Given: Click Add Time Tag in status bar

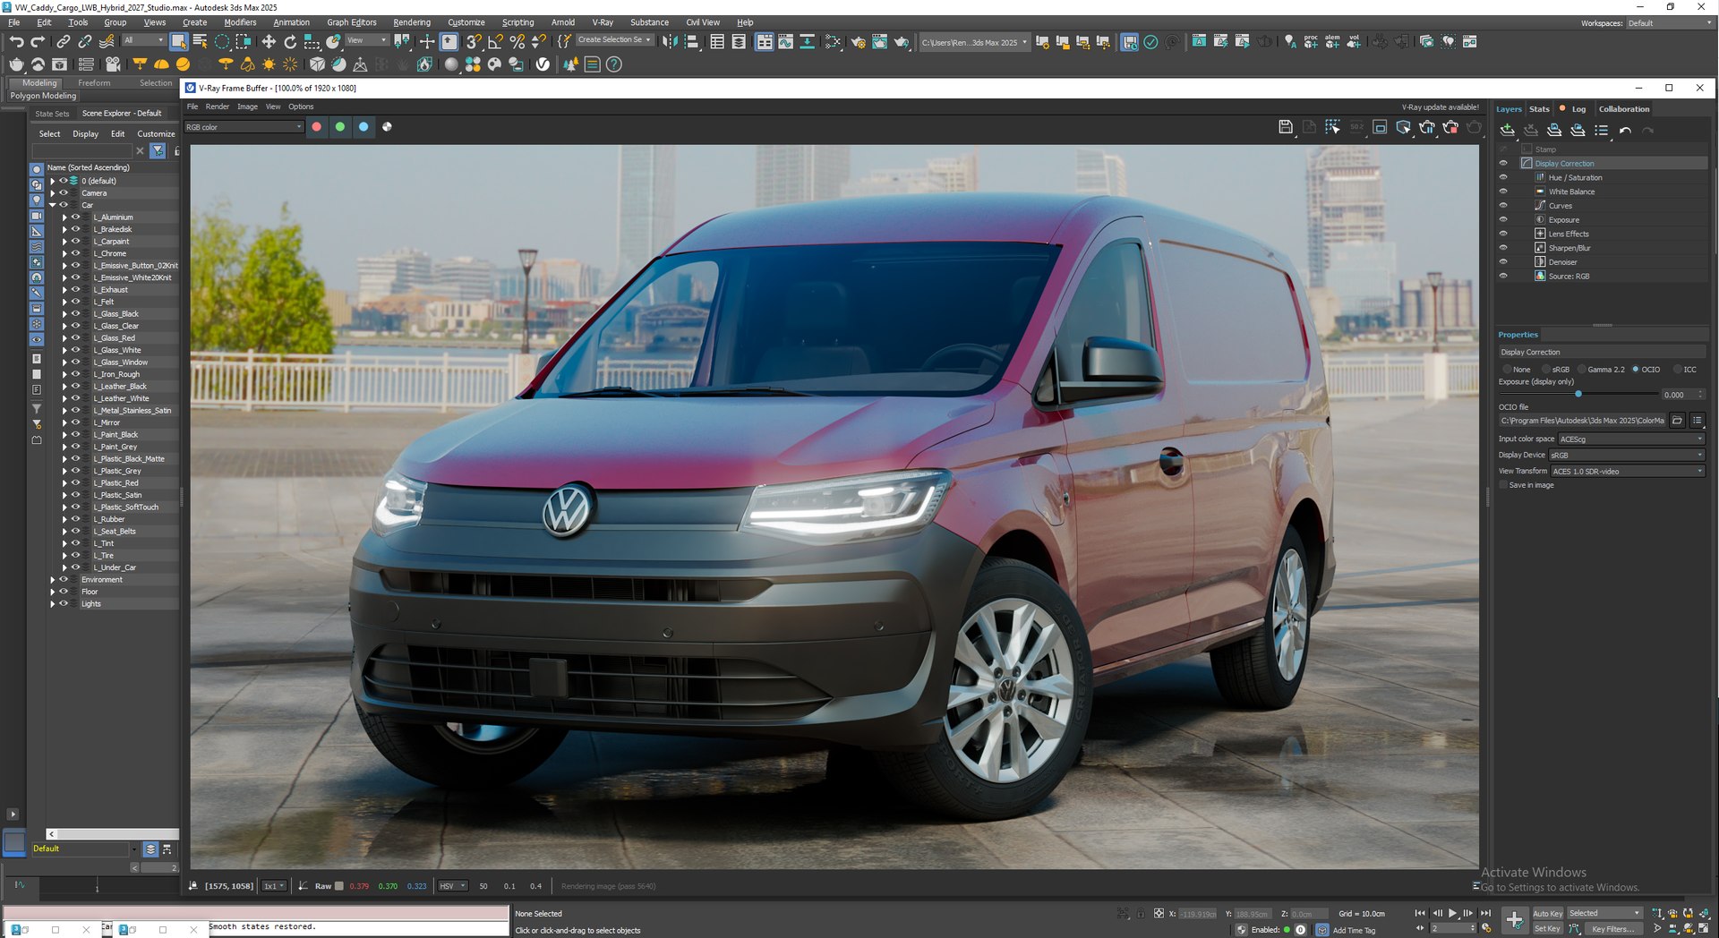Looking at the screenshot, I should [x=1354, y=931].
